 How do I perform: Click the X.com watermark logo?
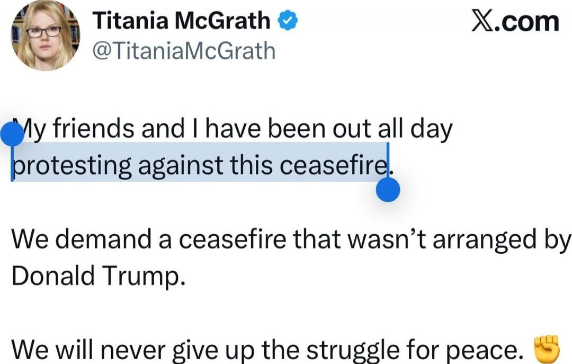pos(515,22)
